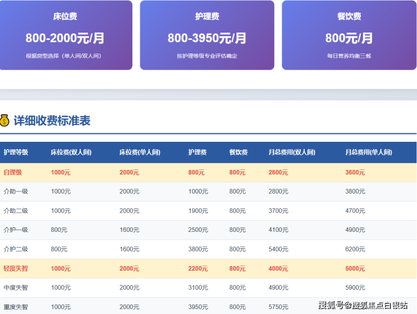Click the 护理等级 column header

pos(16,152)
